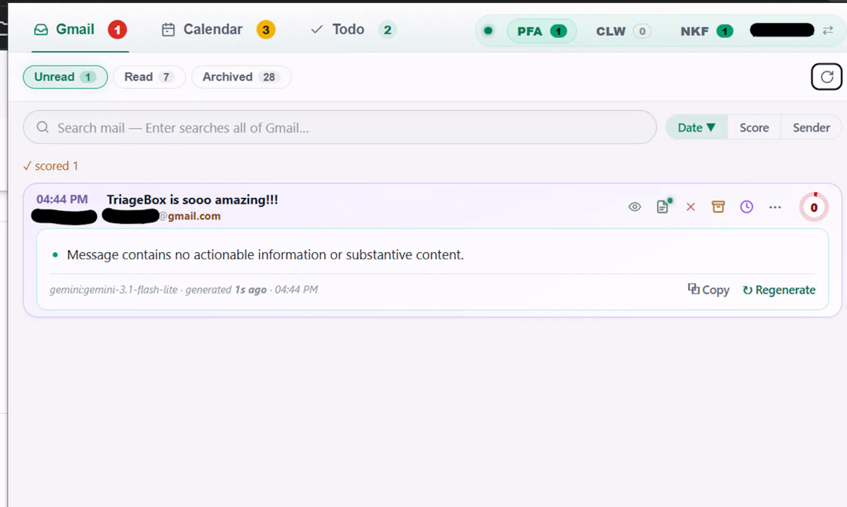Select the NKF account
The image size is (847, 507).
706,31
